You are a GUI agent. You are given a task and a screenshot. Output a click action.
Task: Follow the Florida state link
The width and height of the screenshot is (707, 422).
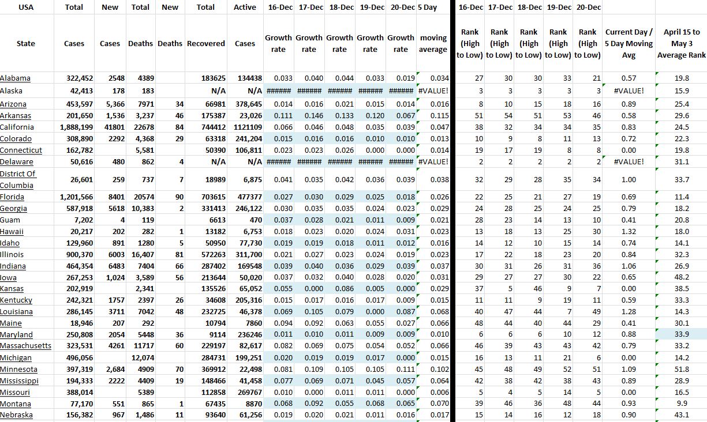[x=12, y=197]
